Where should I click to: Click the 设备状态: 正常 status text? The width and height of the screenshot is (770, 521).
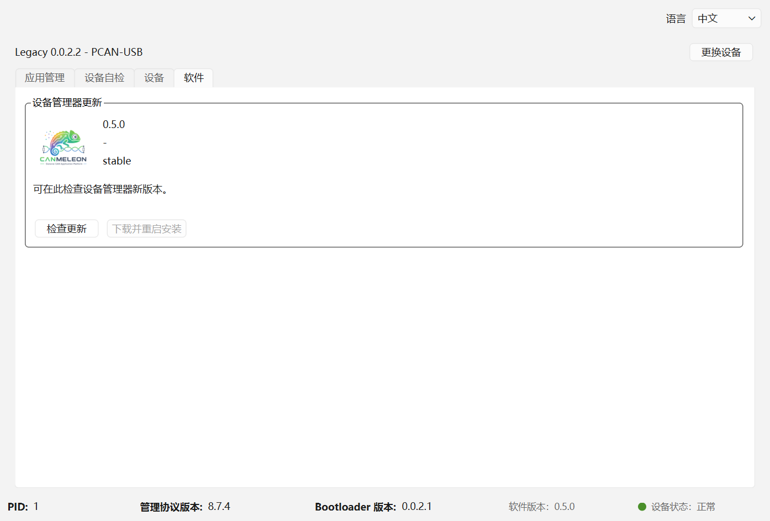[x=683, y=507]
